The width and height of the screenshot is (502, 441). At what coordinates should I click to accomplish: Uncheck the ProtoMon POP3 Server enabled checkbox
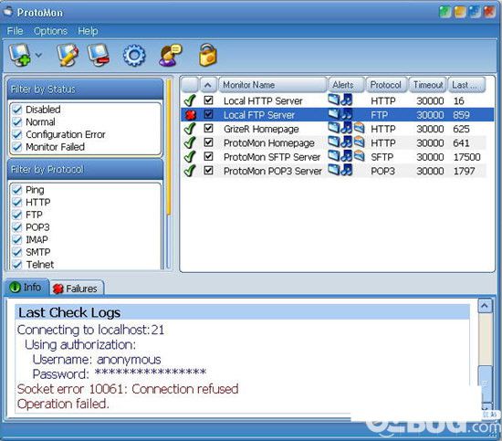pos(208,171)
